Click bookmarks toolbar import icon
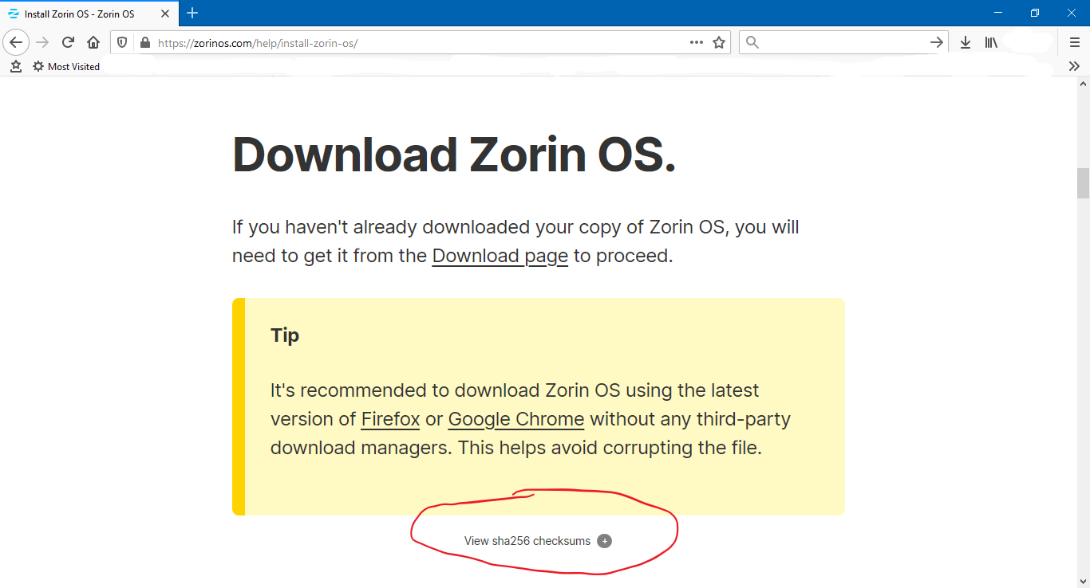1090x588 pixels. tap(15, 67)
